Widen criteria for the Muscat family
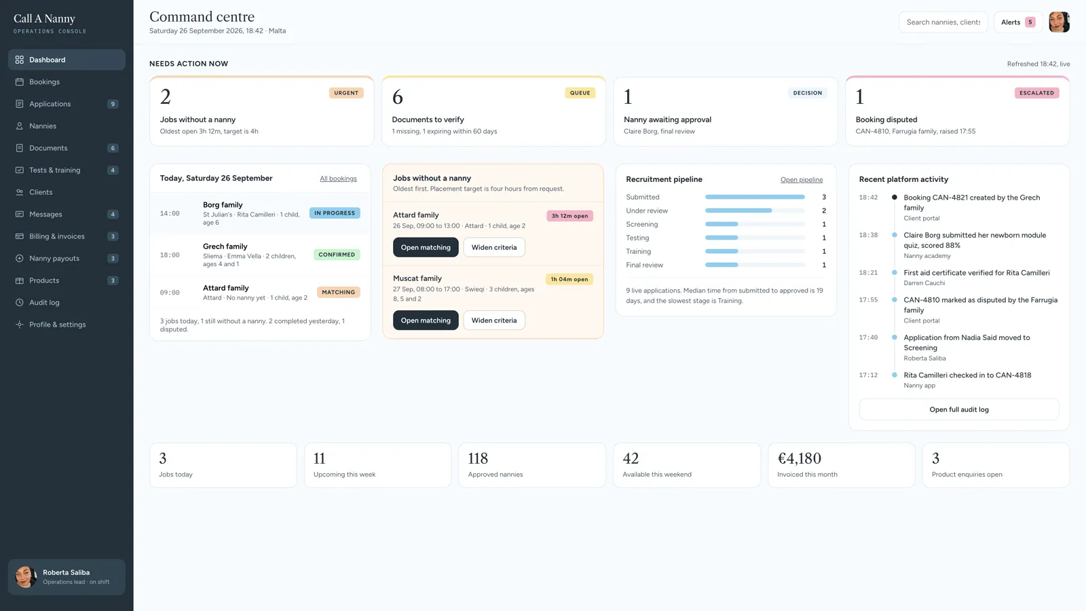The image size is (1086, 611). pyautogui.click(x=494, y=320)
